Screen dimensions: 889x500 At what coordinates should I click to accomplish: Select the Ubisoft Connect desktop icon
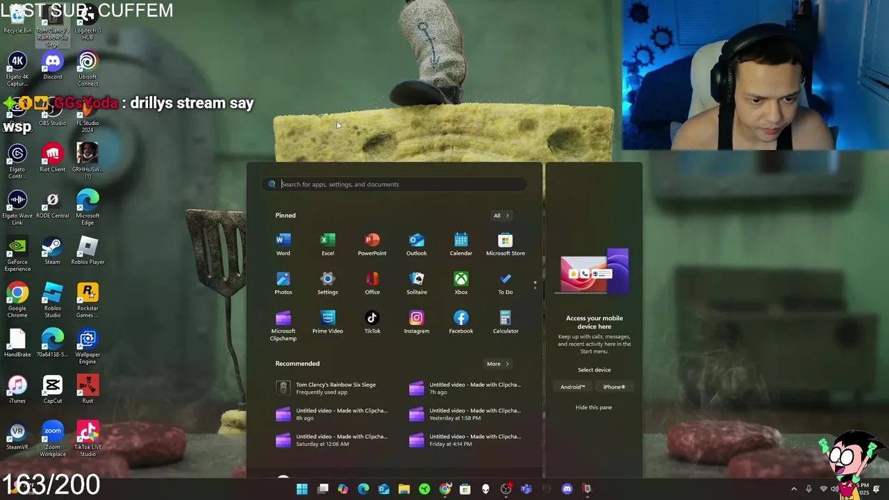click(88, 69)
